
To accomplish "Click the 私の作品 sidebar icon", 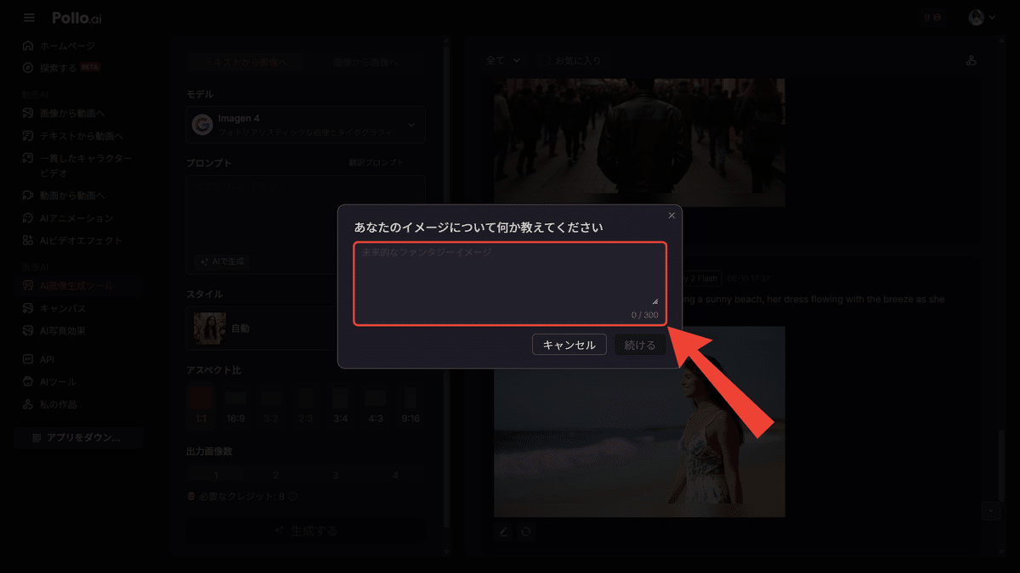I will click(28, 405).
